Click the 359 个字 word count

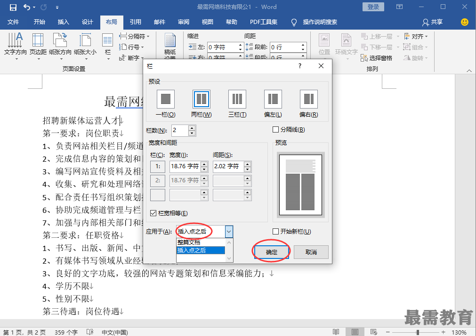66,332
